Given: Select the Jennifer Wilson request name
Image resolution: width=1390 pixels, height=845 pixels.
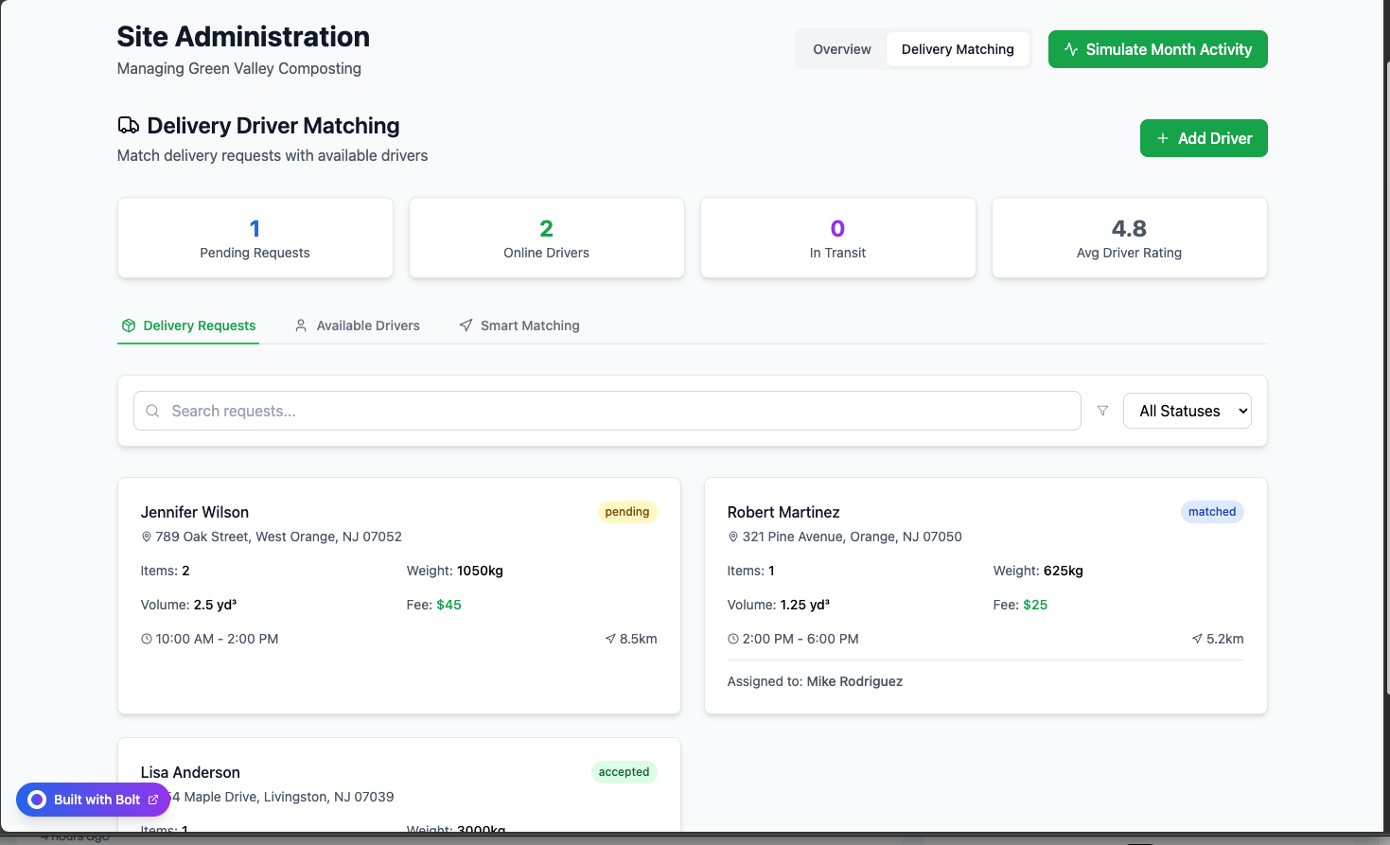Looking at the screenshot, I should 195,512.
